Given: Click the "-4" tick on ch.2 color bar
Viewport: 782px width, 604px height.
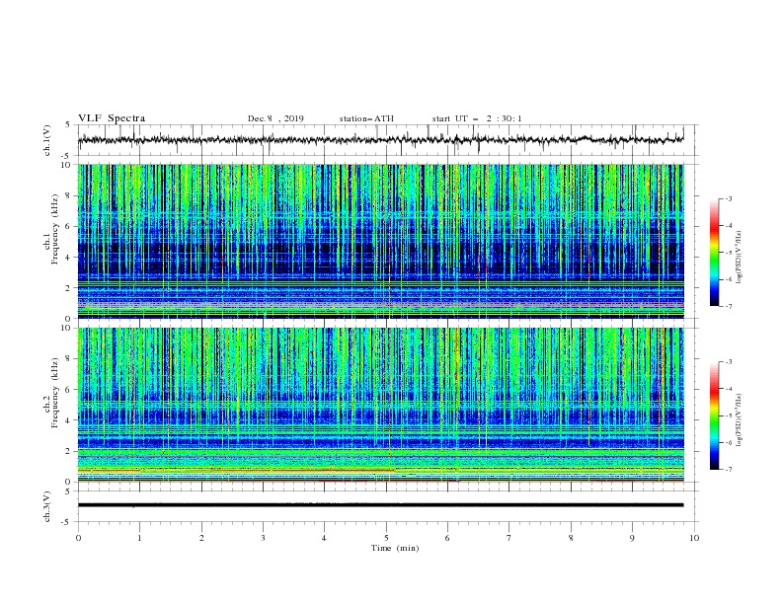Looking at the screenshot, I should click(728, 389).
